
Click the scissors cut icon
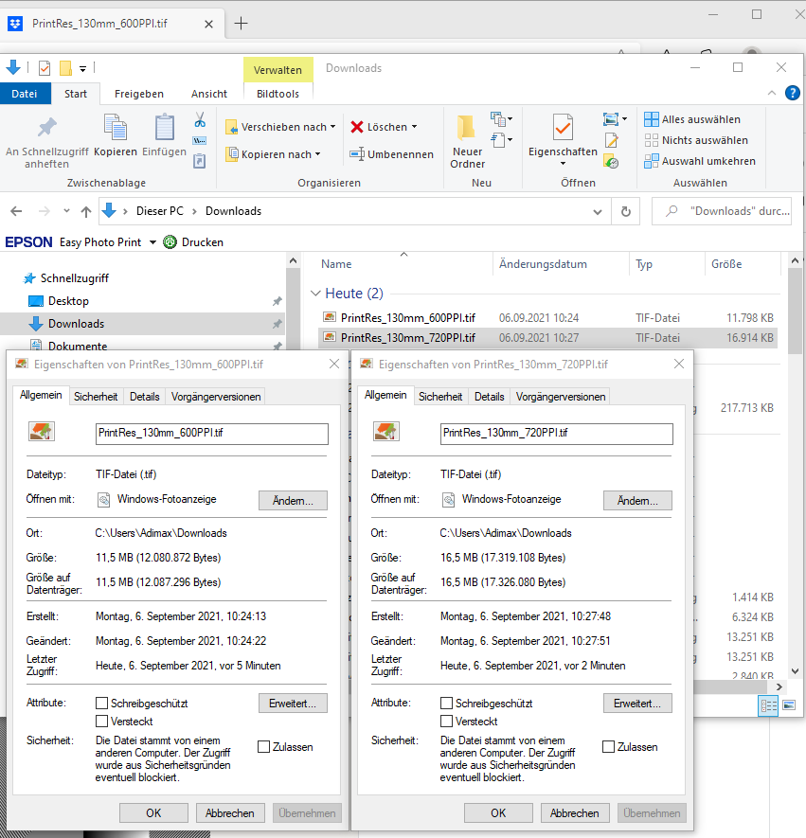[x=200, y=120]
